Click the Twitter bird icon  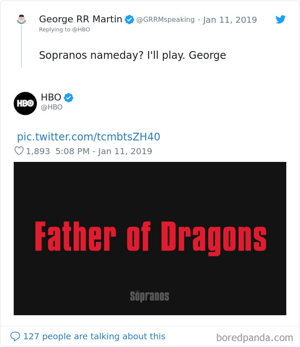(x=281, y=19)
